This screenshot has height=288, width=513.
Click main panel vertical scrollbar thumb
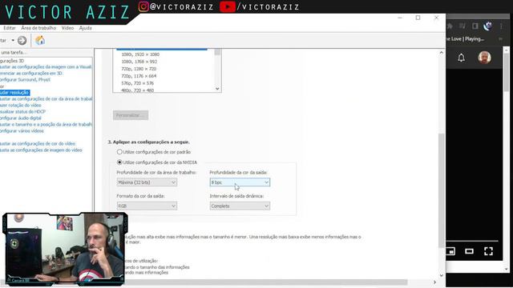442,190
